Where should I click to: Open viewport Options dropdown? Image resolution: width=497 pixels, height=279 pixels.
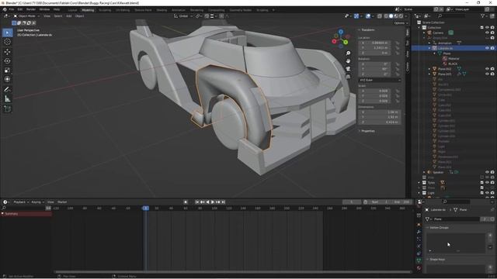pyautogui.click(x=401, y=23)
